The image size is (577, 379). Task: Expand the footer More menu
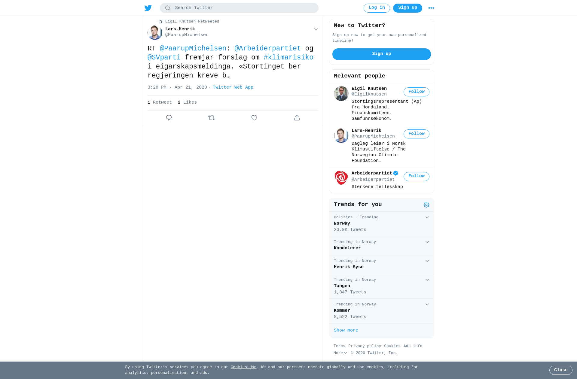[x=340, y=353]
